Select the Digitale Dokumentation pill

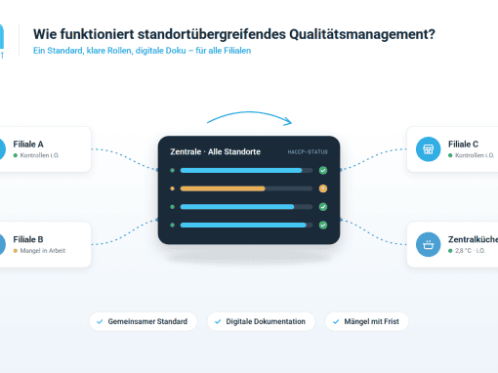click(x=261, y=321)
